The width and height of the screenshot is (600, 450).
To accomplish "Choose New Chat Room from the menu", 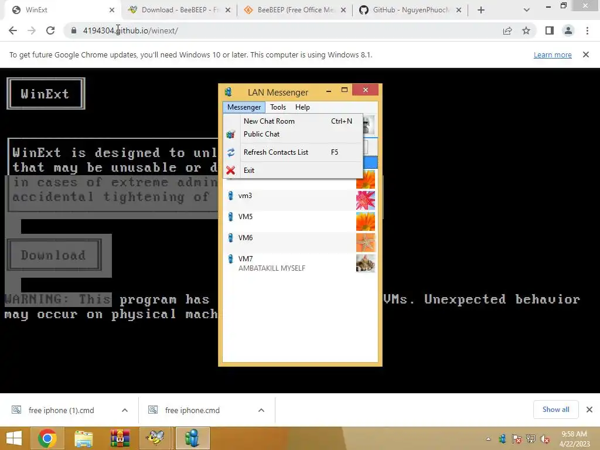I will pos(293,121).
